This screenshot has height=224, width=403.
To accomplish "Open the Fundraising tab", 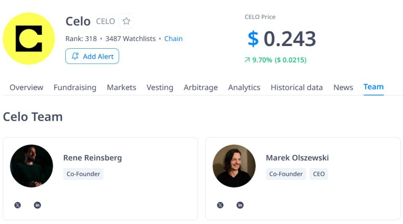I will click(75, 87).
